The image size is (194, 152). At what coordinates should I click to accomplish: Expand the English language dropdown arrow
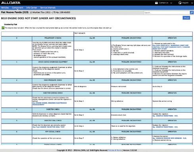pyautogui.click(x=192, y=3)
